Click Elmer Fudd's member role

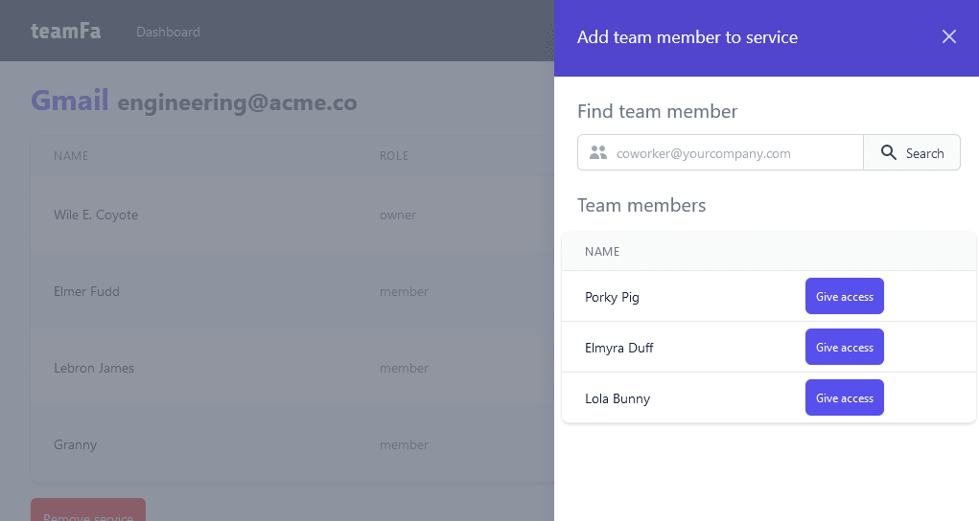click(404, 291)
